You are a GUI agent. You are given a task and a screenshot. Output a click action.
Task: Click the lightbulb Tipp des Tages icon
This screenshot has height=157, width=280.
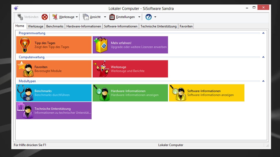(x=25, y=45)
